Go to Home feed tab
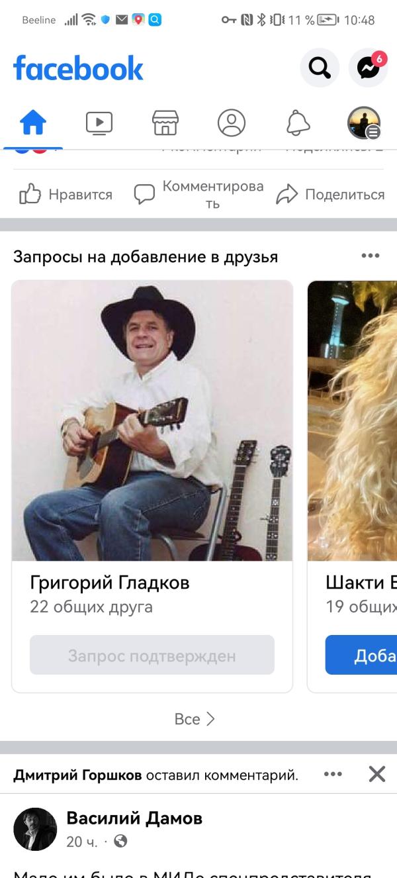397x878 pixels. click(33, 123)
